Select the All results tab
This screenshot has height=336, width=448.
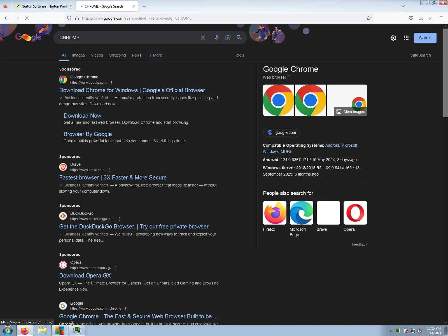coord(64,55)
